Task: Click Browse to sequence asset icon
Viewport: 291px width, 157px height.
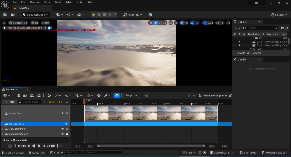Action: [x=25, y=96]
